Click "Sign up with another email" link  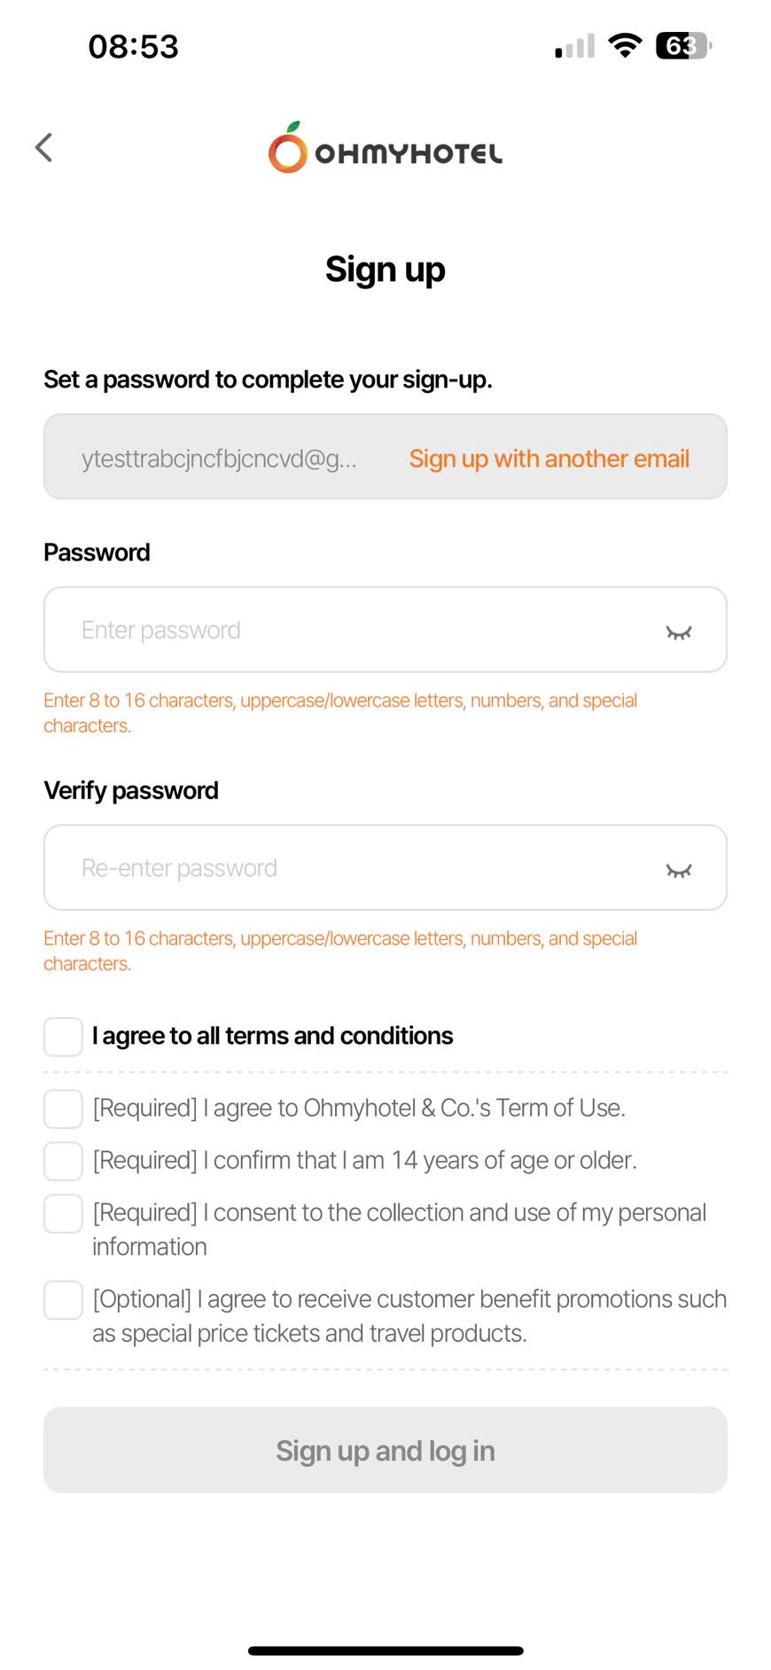(549, 459)
